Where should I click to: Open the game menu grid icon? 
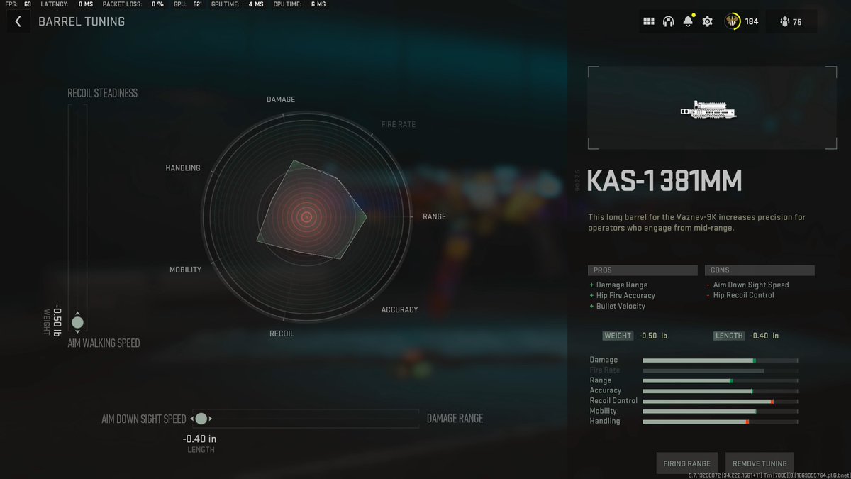click(x=648, y=21)
